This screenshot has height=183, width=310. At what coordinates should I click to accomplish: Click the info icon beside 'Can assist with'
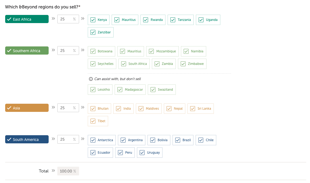tap(91, 79)
